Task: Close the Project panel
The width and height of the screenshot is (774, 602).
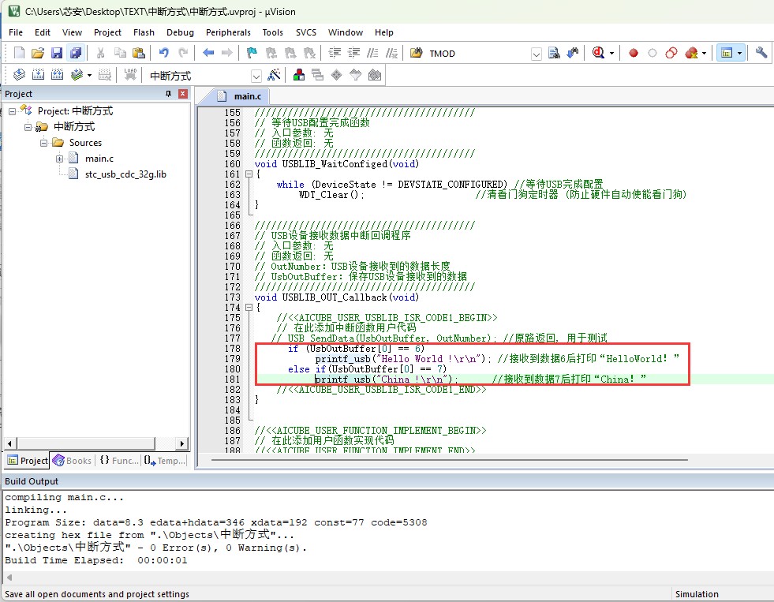Action: tap(183, 94)
